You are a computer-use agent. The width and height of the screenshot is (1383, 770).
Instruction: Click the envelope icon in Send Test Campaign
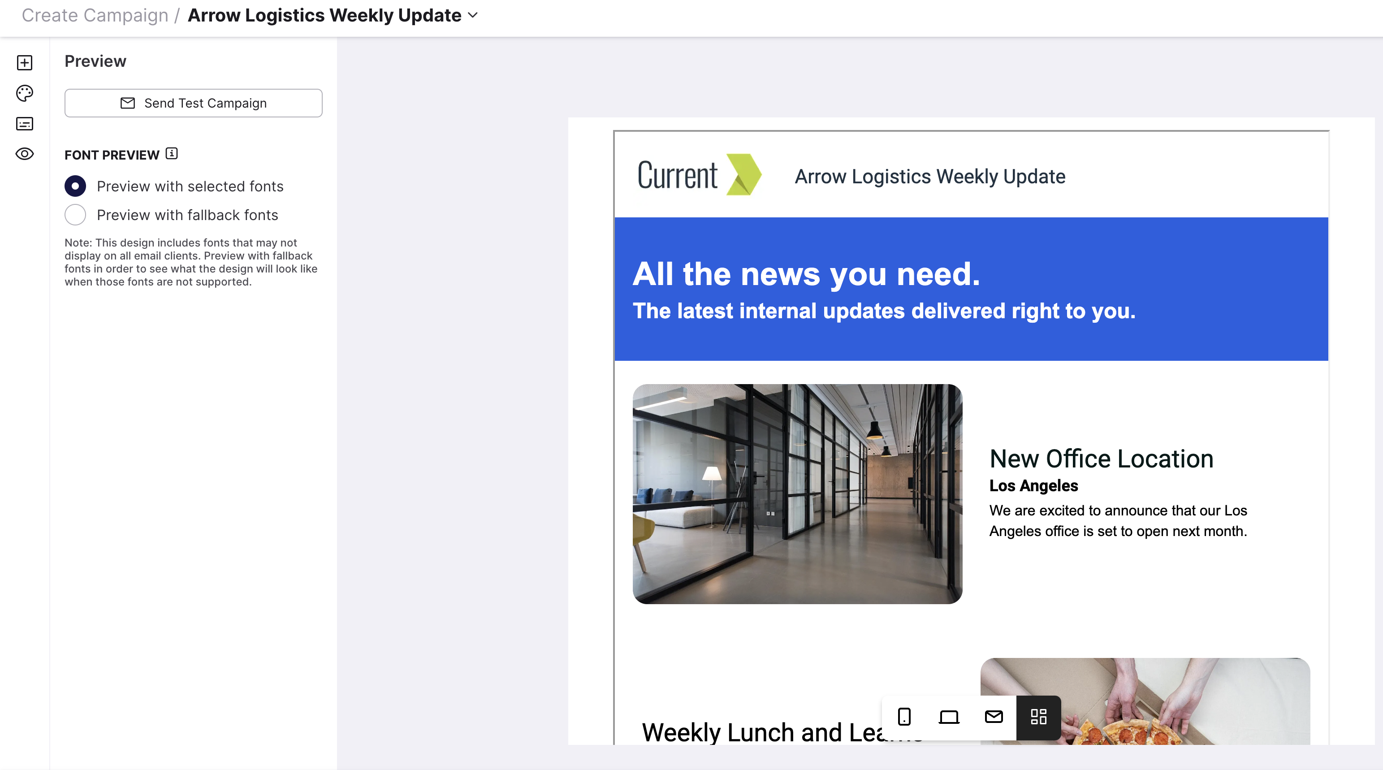click(128, 103)
